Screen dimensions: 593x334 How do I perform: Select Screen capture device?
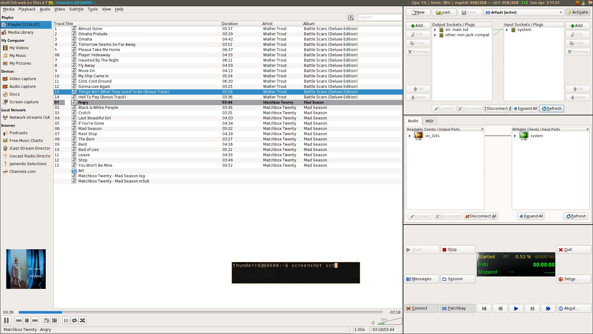[24, 102]
